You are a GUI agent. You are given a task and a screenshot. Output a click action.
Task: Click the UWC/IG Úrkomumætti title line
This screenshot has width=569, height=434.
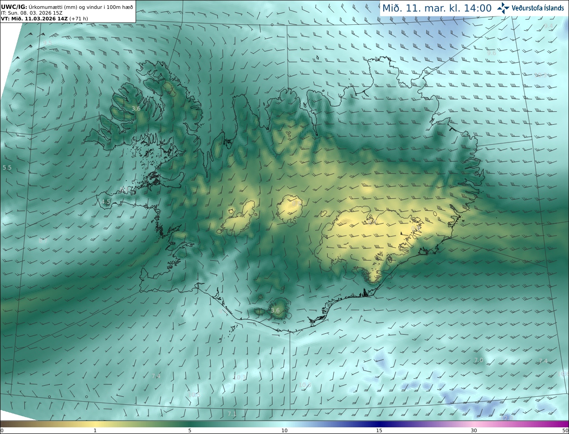[67, 7]
